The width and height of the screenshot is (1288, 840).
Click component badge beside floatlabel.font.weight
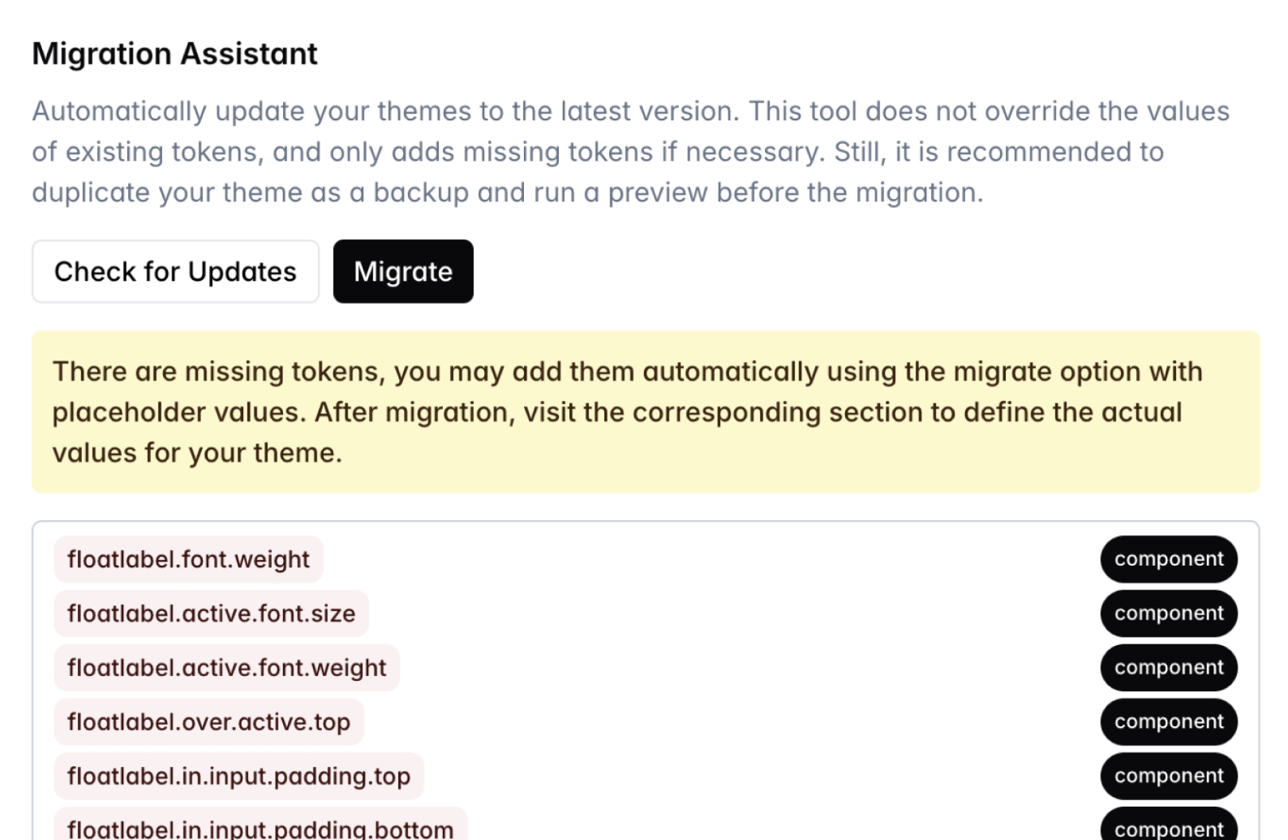coord(1168,559)
